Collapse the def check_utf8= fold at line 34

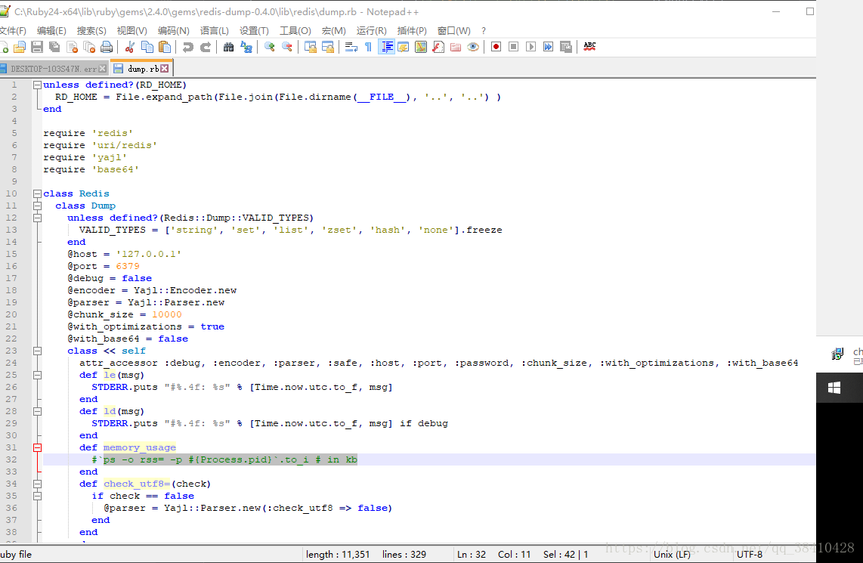(38, 484)
